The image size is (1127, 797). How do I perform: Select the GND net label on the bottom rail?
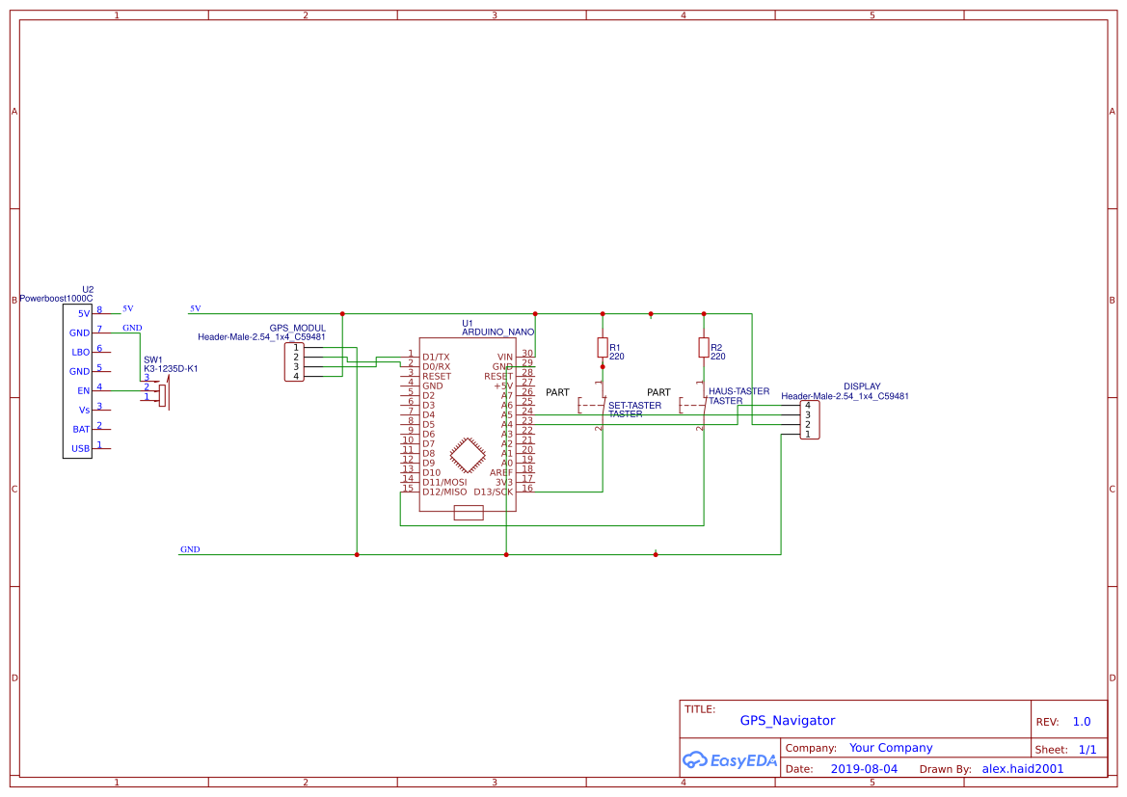point(189,548)
